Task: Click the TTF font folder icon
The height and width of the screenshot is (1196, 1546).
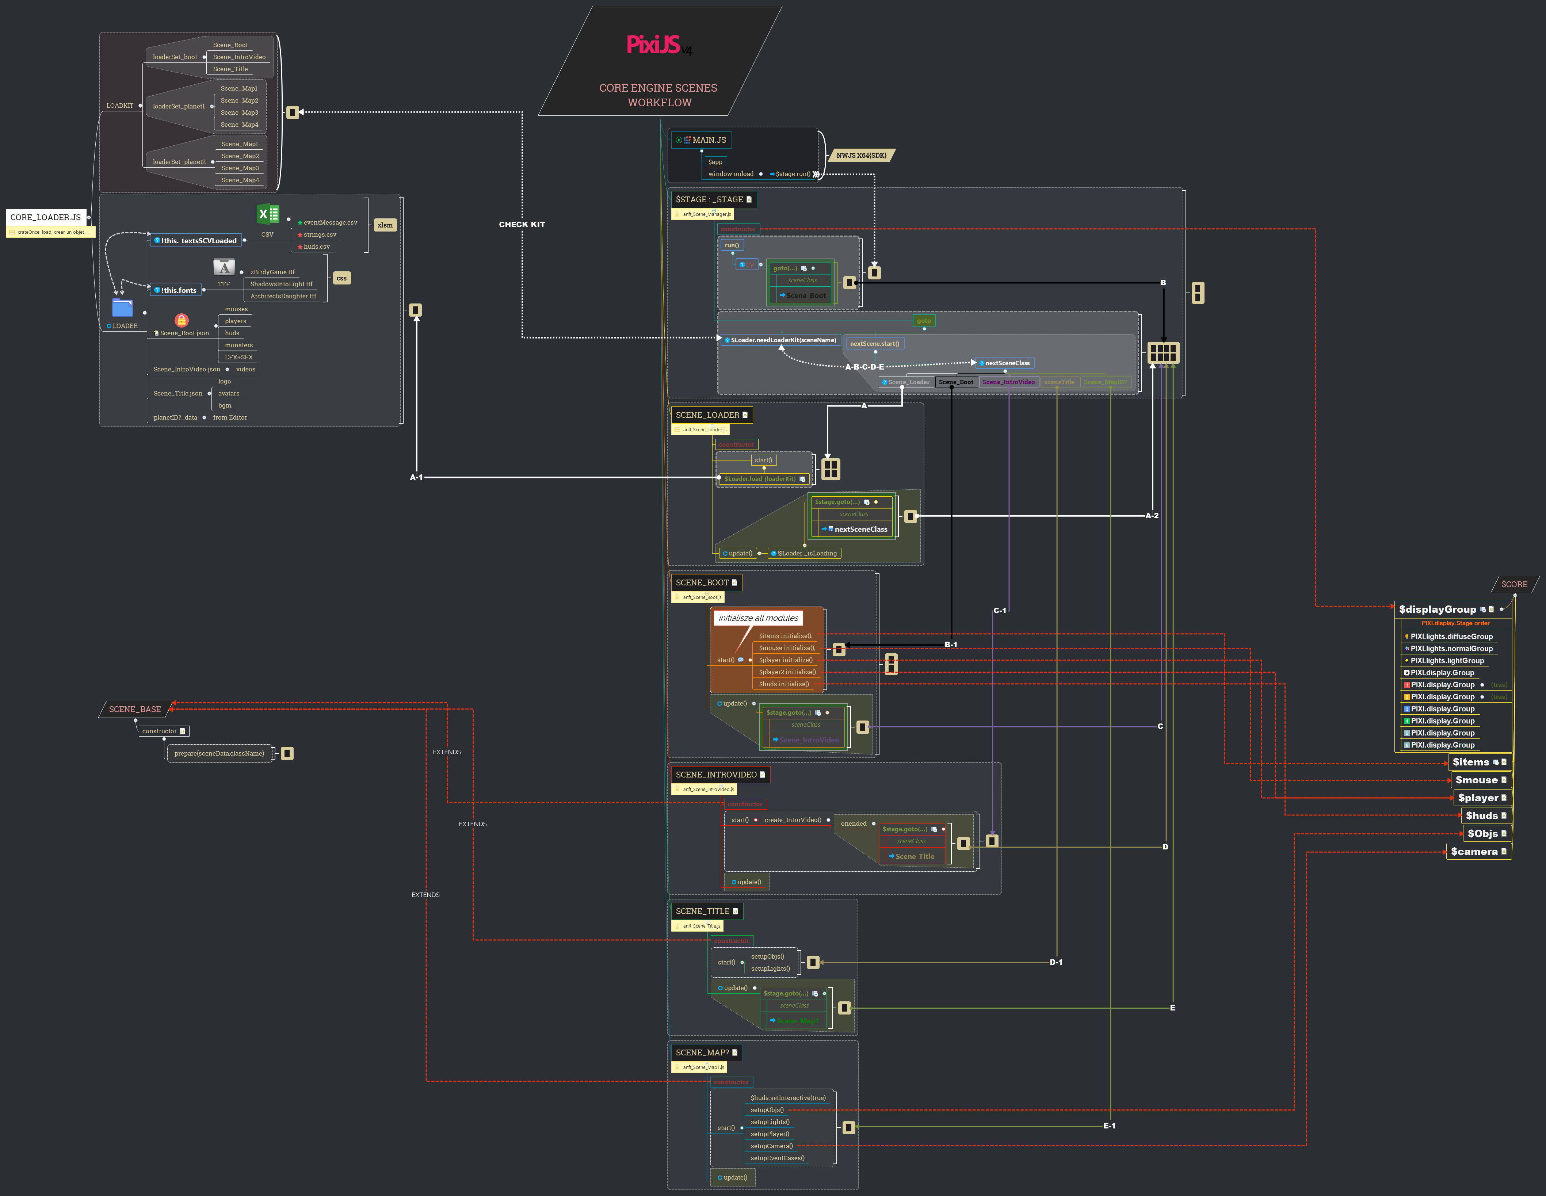Action: click(x=224, y=267)
